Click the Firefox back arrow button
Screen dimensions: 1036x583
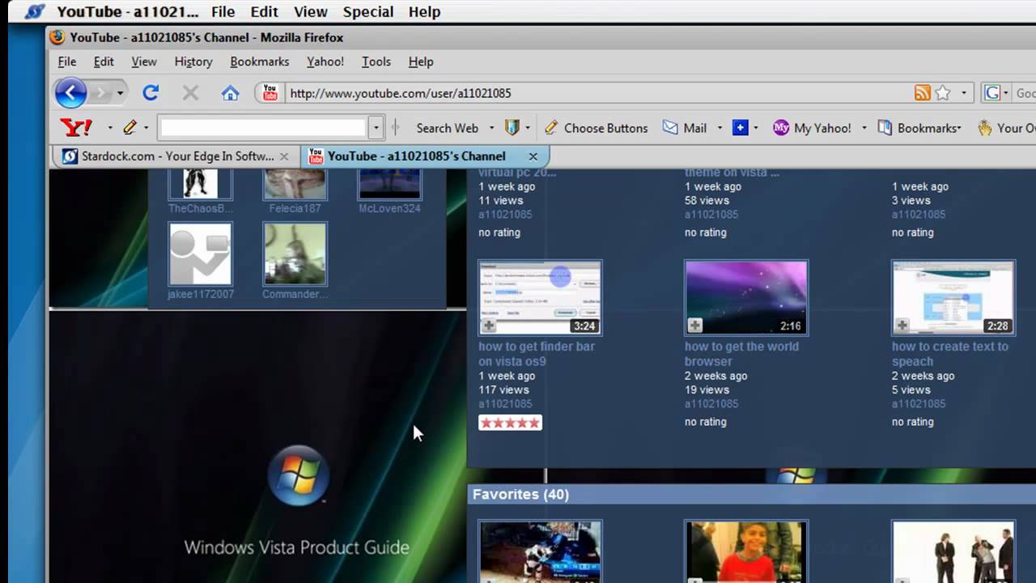click(71, 93)
